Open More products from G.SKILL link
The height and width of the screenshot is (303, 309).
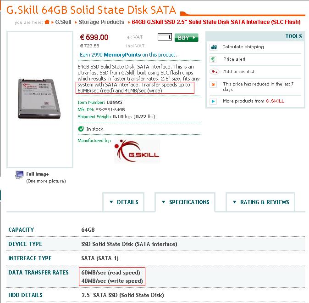(x=254, y=101)
